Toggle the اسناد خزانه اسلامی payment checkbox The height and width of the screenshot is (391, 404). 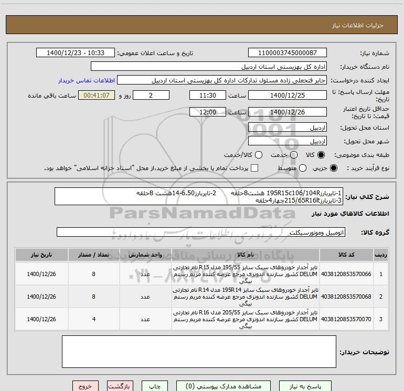click(x=254, y=168)
